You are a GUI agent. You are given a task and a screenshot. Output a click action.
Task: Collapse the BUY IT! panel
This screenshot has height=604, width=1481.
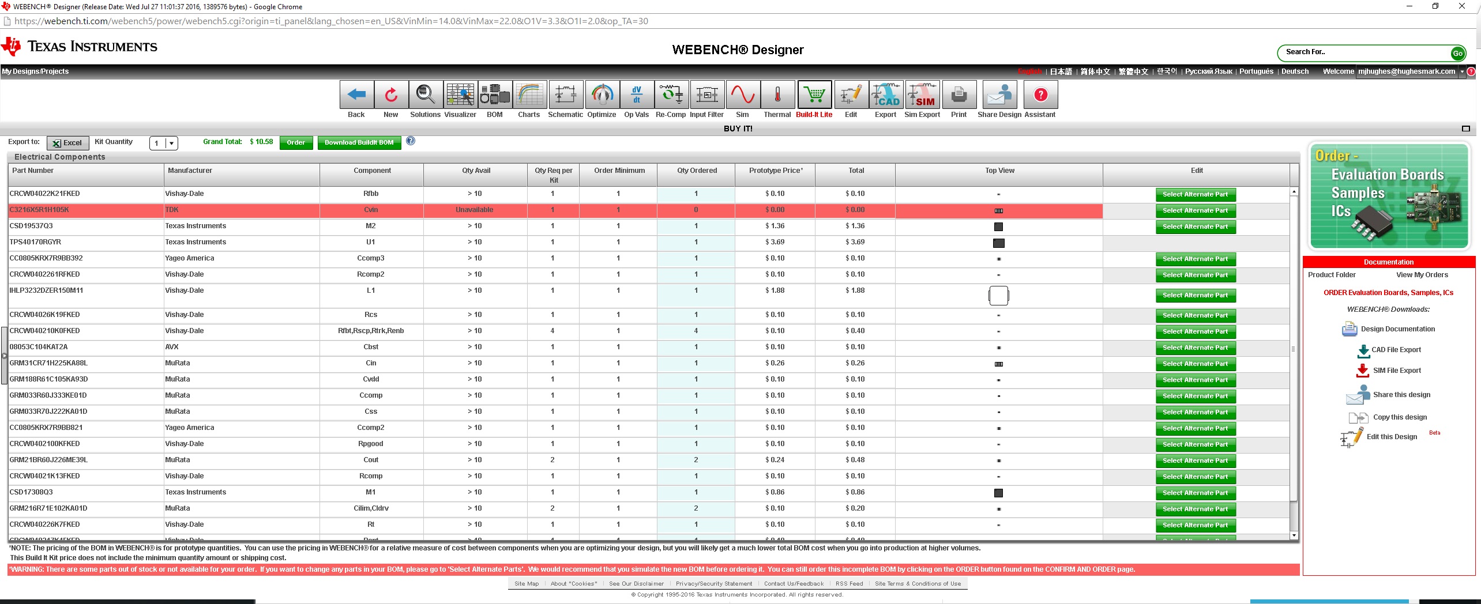[x=1465, y=129]
